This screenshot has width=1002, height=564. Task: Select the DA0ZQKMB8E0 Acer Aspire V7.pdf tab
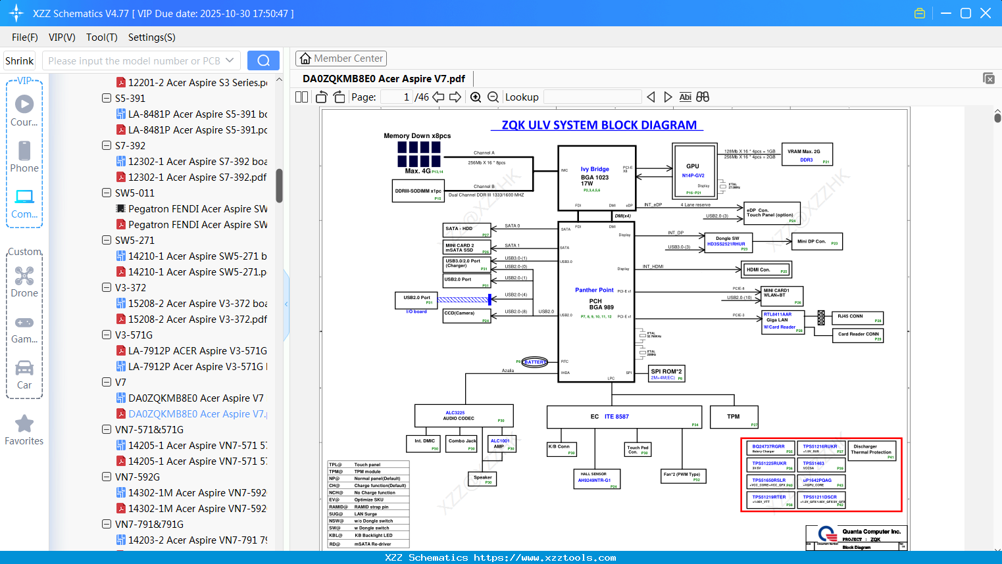384,79
